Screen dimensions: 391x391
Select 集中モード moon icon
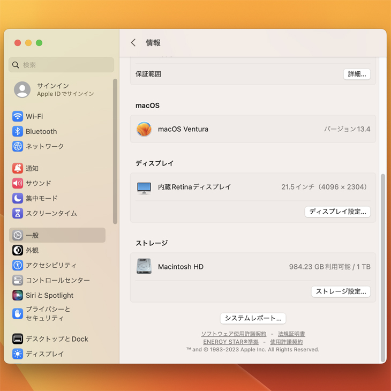point(18,198)
